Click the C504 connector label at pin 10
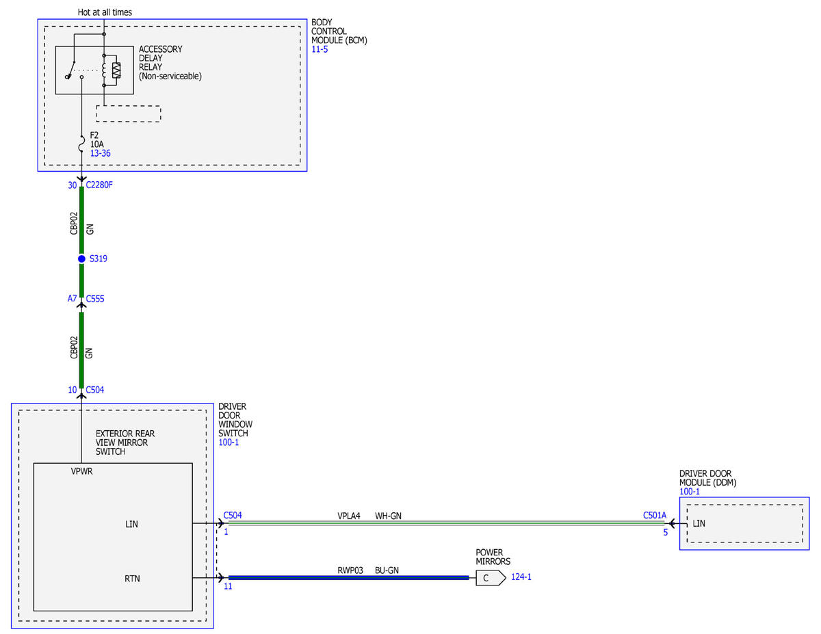This screenshot has width=821, height=634. [95, 390]
